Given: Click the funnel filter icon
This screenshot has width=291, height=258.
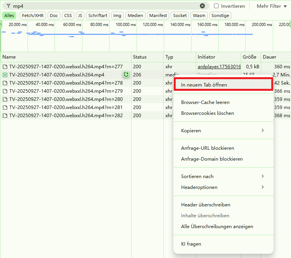Looking at the screenshot, I should [9, 6].
